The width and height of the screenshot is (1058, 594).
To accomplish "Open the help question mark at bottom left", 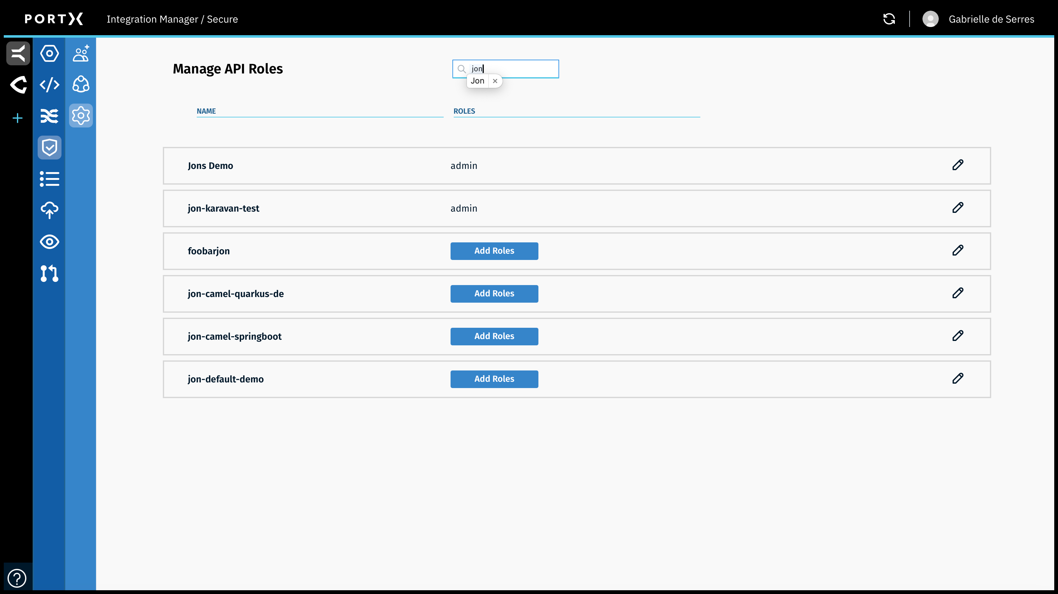I will click(17, 578).
